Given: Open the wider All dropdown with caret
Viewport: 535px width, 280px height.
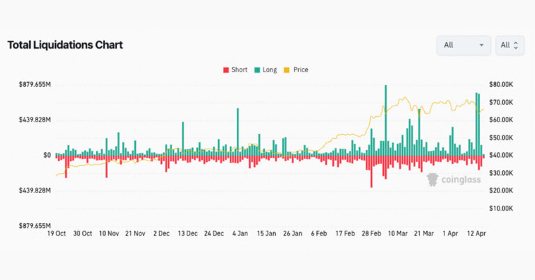Looking at the screenshot, I should 463,45.
